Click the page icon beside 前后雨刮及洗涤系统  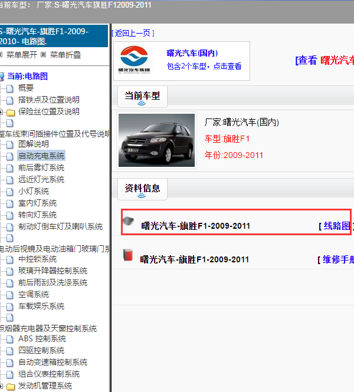pos(10,283)
